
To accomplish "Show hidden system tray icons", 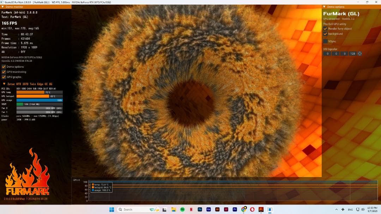I will click(x=336, y=209).
